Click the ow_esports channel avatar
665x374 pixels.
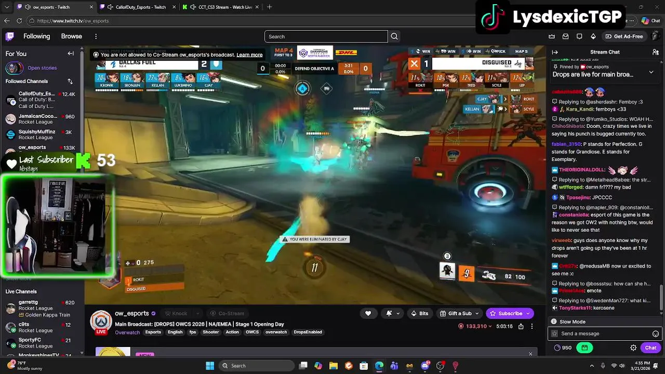[x=101, y=322]
